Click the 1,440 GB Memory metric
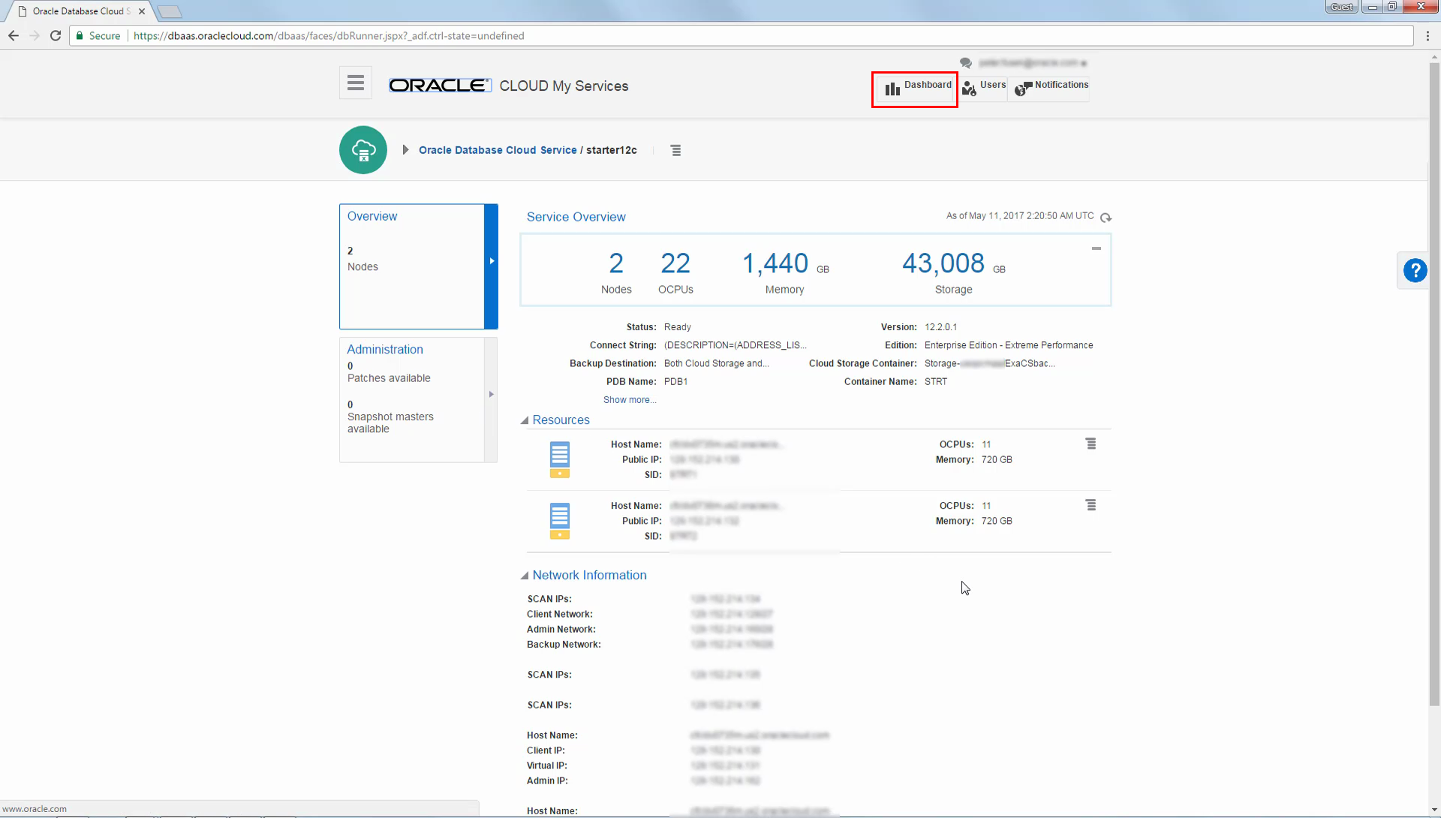The width and height of the screenshot is (1441, 818). 785,272
